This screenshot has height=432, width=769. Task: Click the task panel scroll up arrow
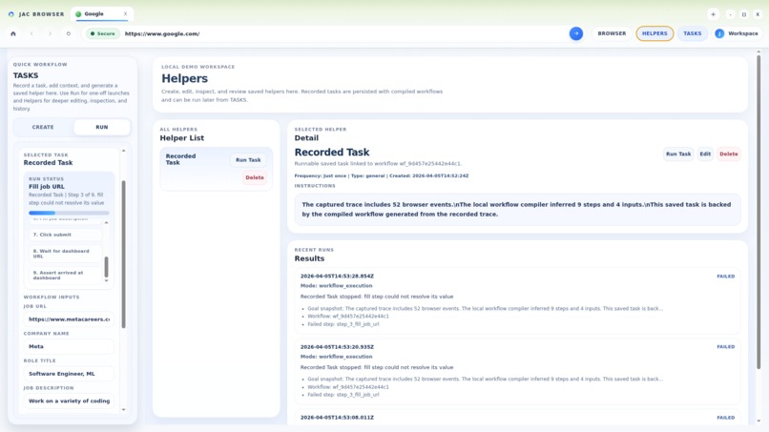124,151
